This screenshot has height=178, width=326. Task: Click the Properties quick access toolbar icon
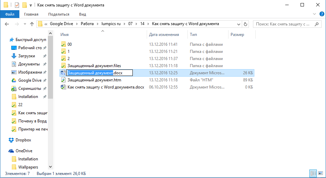pos(17,5)
